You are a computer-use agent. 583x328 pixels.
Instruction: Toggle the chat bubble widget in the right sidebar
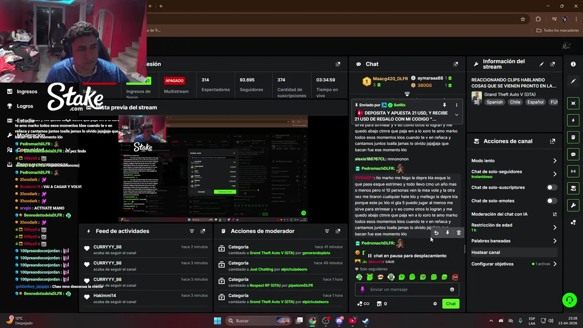[573, 154]
